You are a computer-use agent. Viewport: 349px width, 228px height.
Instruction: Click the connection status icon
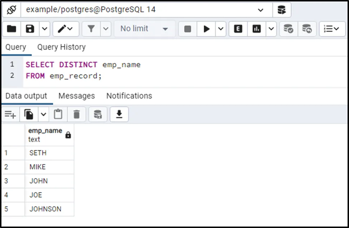point(12,10)
